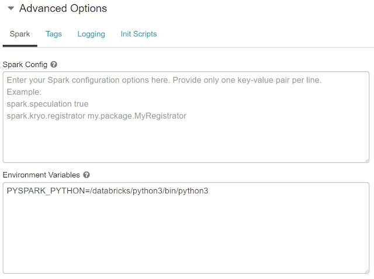Click the spark.kryo.registrator placeholder line

[96, 116]
